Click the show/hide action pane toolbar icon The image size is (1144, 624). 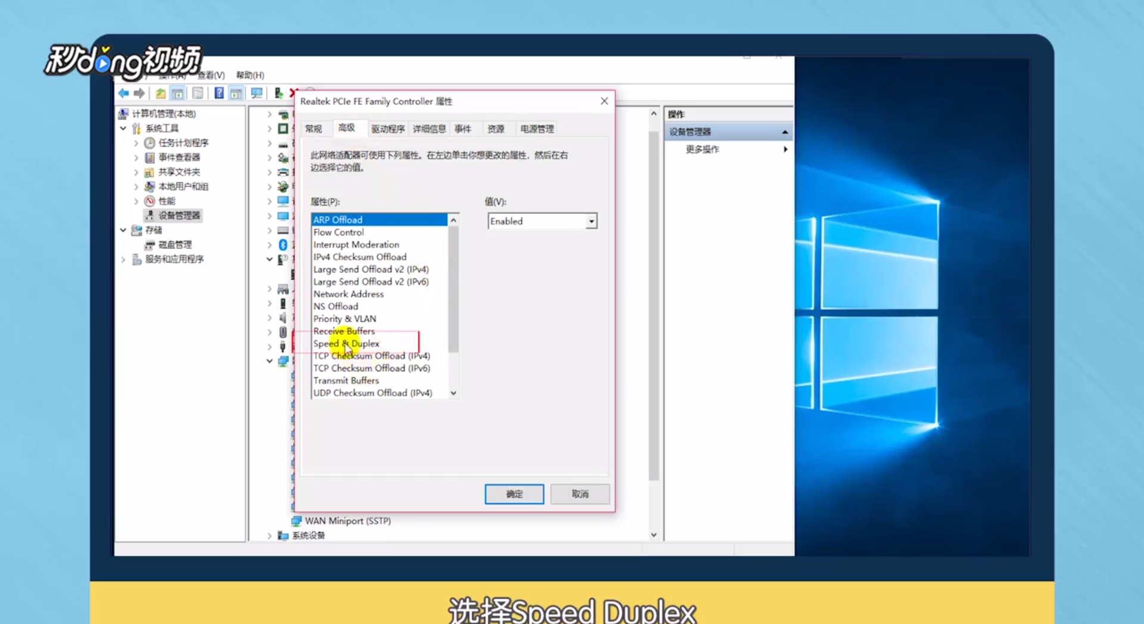(237, 93)
